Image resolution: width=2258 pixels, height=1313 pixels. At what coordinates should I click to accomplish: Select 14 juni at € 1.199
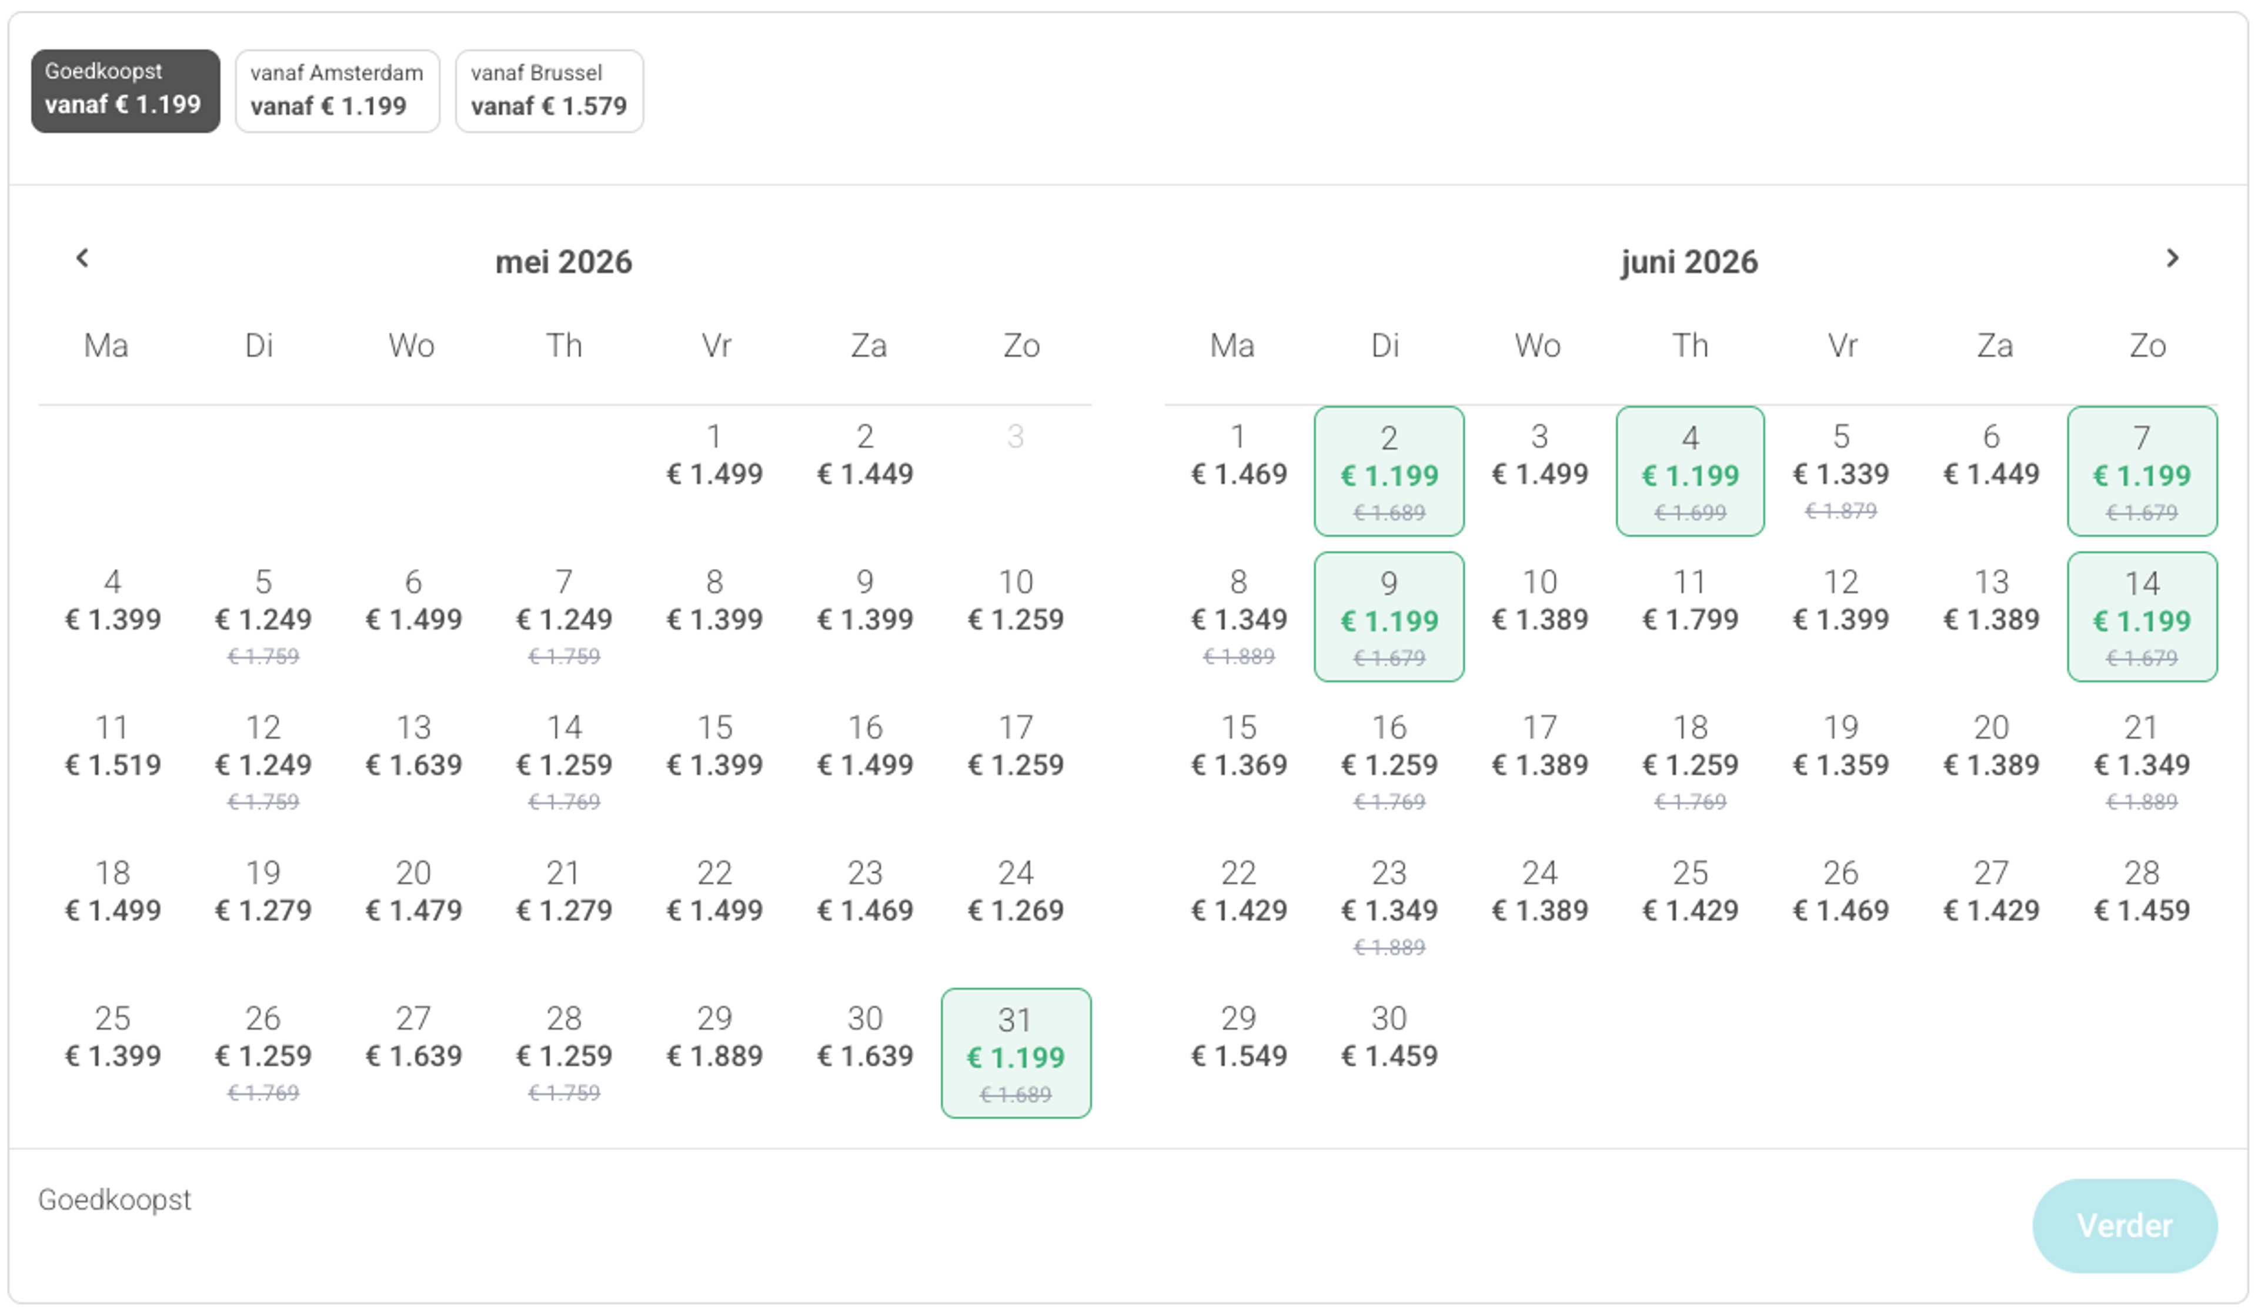tap(2142, 616)
